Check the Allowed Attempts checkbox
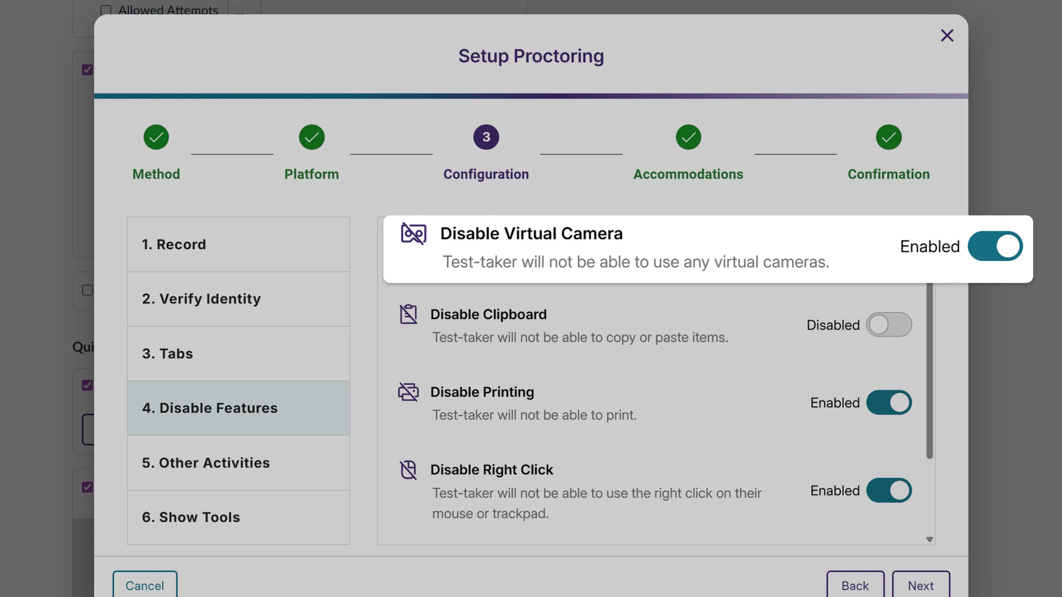This screenshot has width=1062, height=597. pos(106,10)
